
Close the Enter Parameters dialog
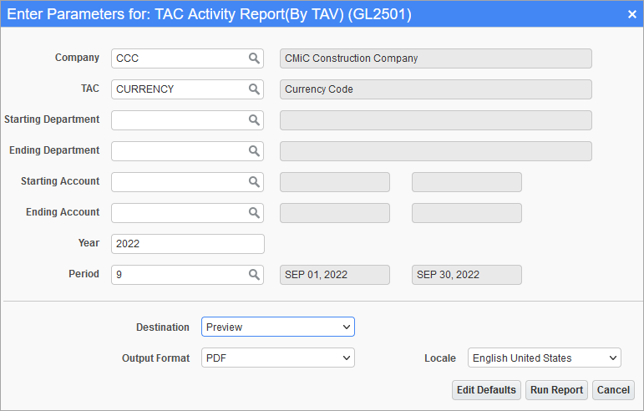pos(631,14)
